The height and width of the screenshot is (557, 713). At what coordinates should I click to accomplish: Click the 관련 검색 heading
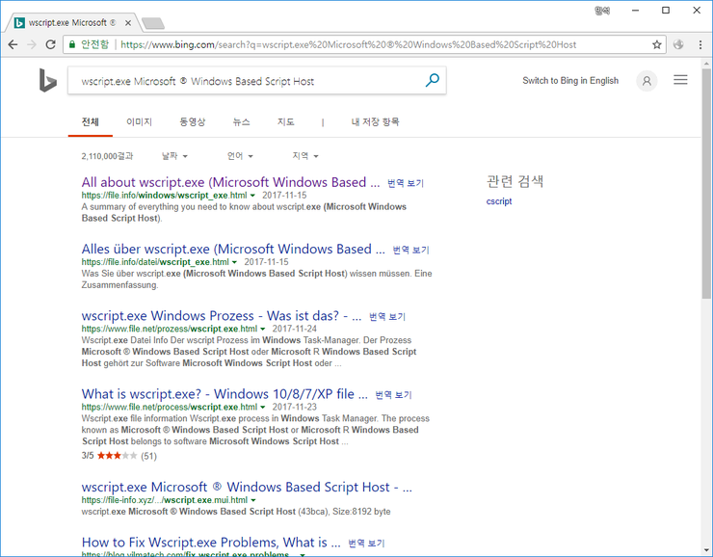pyautogui.click(x=515, y=181)
